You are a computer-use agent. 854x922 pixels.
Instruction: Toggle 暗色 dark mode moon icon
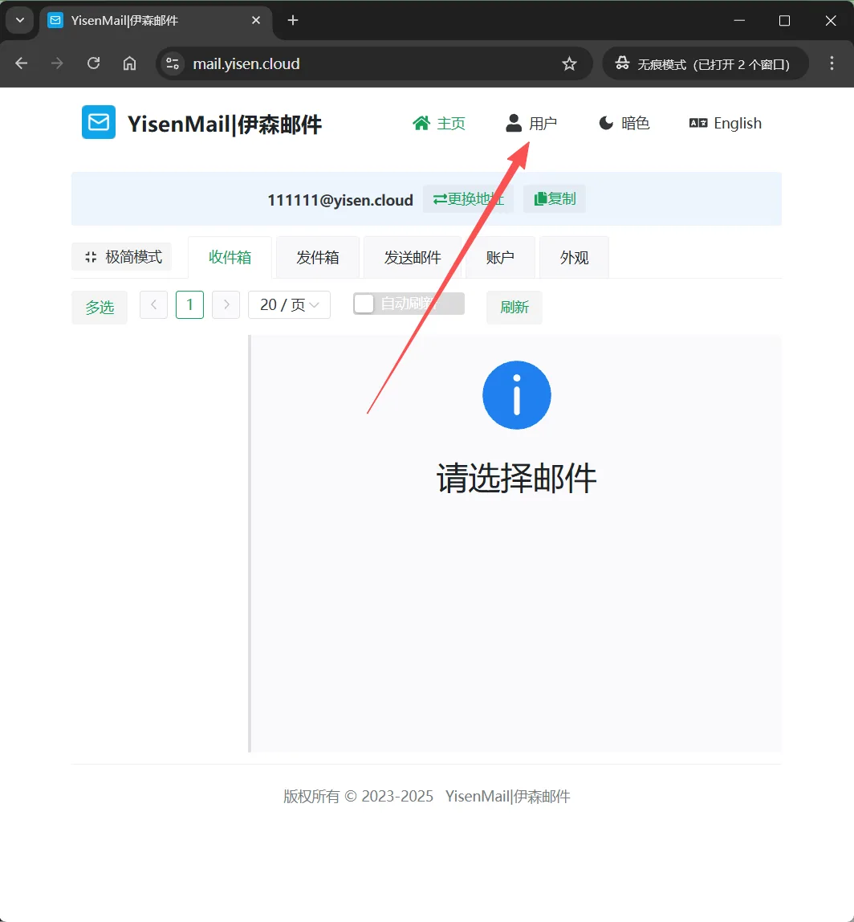pyautogui.click(x=604, y=123)
